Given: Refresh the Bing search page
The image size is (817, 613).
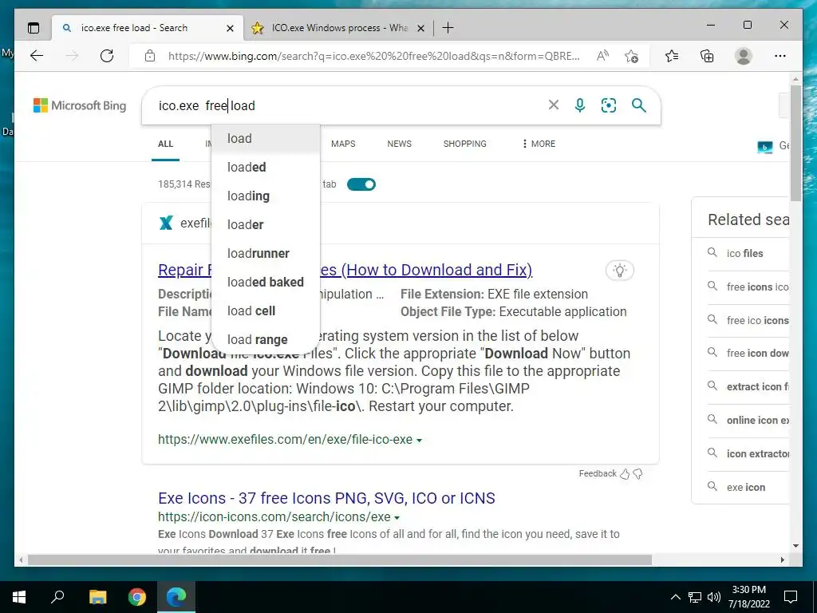Looking at the screenshot, I should coord(107,56).
